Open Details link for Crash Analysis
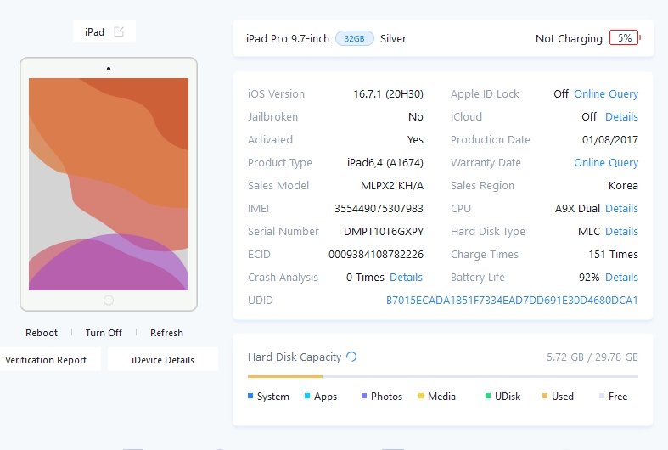This screenshot has width=668, height=450. tap(406, 278)
